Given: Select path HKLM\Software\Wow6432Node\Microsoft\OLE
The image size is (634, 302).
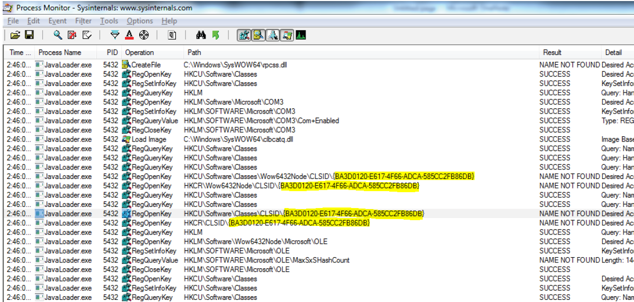Looking at the screenshot, I should 255,241.
